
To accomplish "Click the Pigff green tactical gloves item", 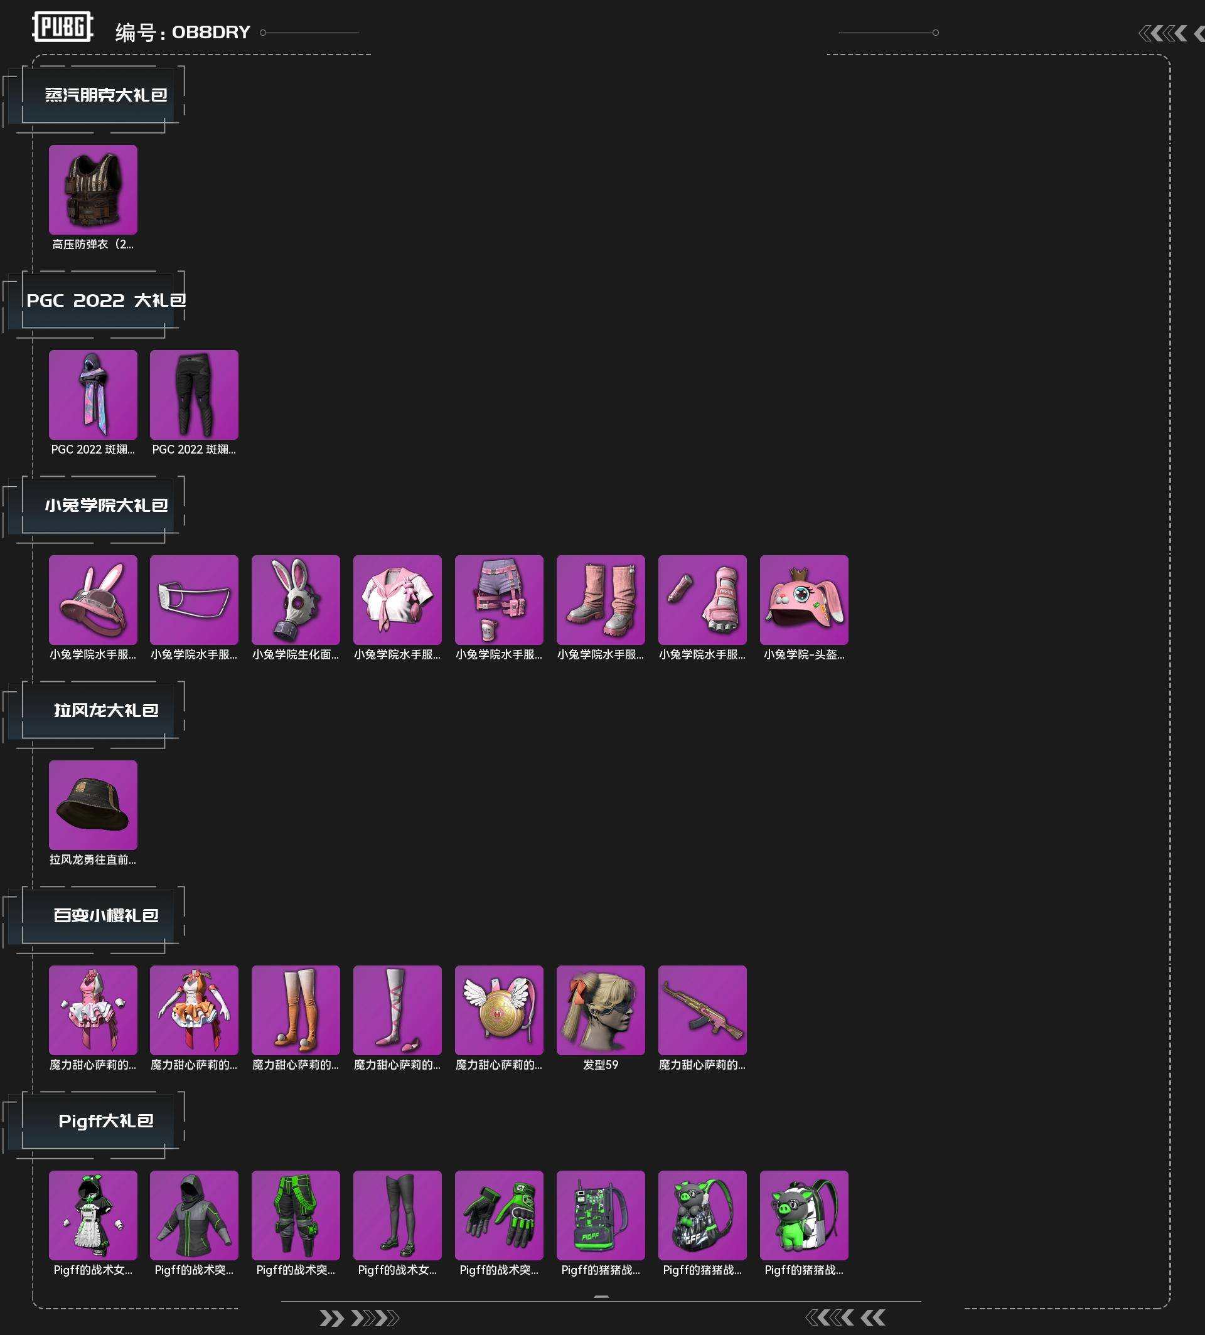I will [499, 1215].
